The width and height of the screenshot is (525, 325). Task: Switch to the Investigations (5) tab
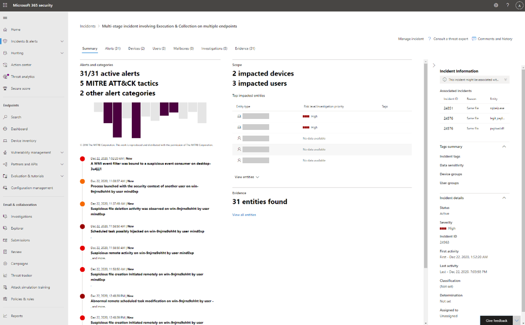pos(214,48)
